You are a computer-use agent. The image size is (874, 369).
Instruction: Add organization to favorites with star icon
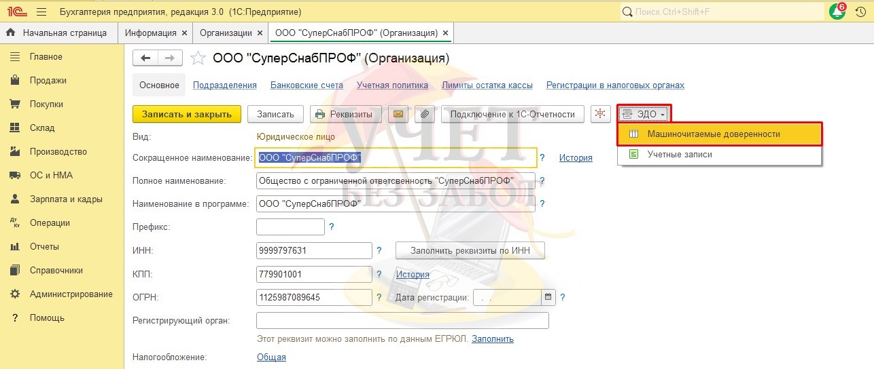pyautogui.click(x=198, y=58)
